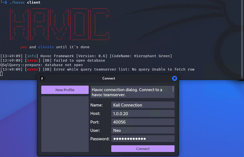Click the Connect title in the dialog header

pyautogui.click(x=108, y=78)
